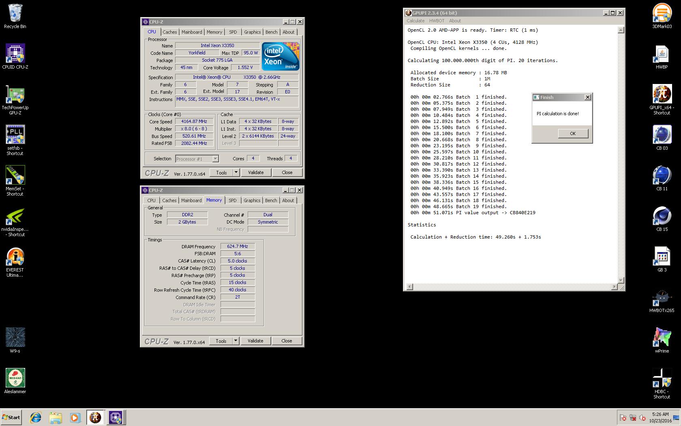Open SPD tab in bottom CPU-Z window
Viewport: 681px width, 426px height.
point(233,200)
